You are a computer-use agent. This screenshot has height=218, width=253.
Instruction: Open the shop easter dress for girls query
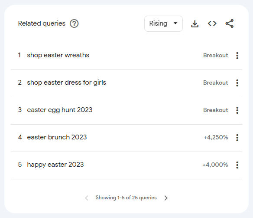pyautogui.click(x=66, y=83)
